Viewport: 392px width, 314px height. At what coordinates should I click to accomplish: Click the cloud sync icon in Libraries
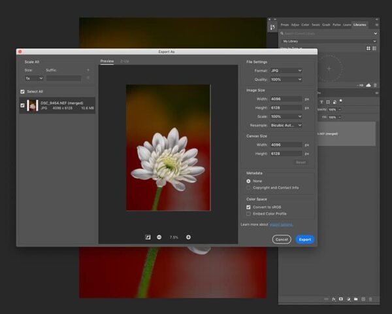click(x=368, y=86)
